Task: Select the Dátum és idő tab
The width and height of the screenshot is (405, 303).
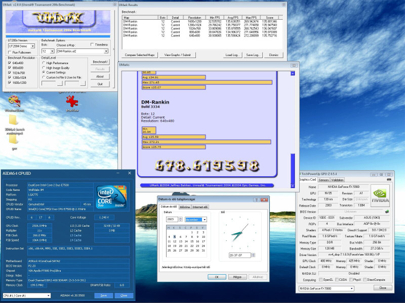Action: (169, 207)
